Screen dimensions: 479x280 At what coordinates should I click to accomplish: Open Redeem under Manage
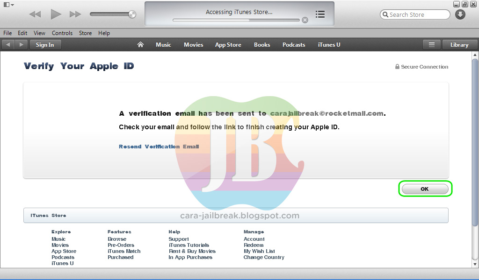pyautogui.click(x=254, y=245)
